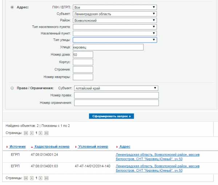
Task: Open the Тип улицы dropdown
Action: coord(115,40)
